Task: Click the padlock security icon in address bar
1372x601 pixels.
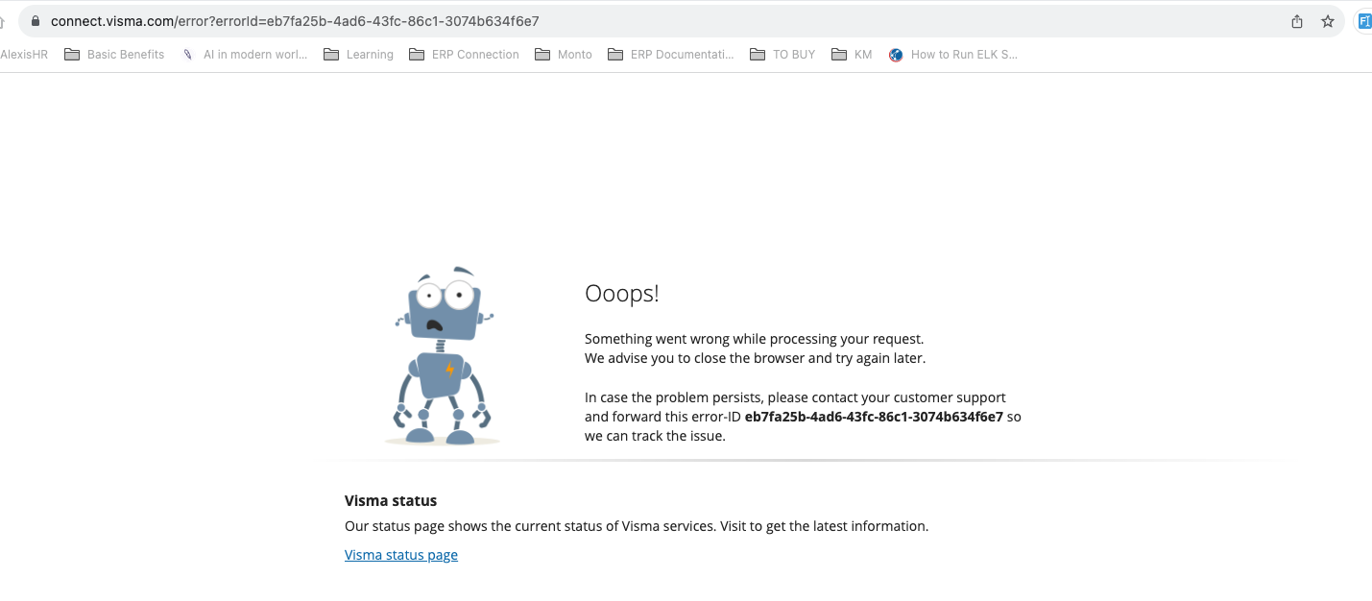Action: click(x=35, y=20)
